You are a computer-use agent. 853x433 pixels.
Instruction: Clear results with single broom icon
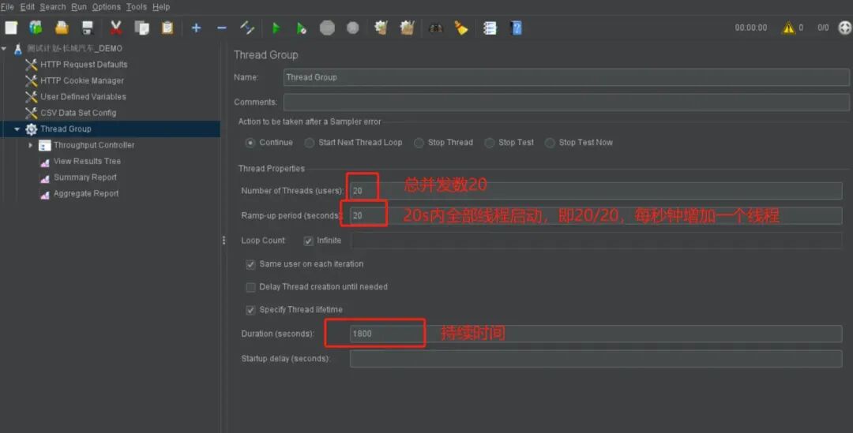pos(381,28)
